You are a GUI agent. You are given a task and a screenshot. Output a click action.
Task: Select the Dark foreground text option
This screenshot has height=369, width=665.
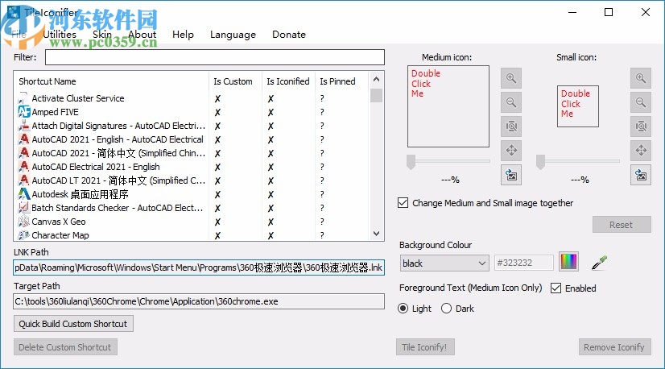[446, 309]
